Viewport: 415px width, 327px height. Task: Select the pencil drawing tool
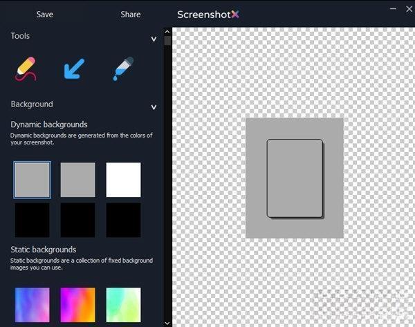pos(25,69)
